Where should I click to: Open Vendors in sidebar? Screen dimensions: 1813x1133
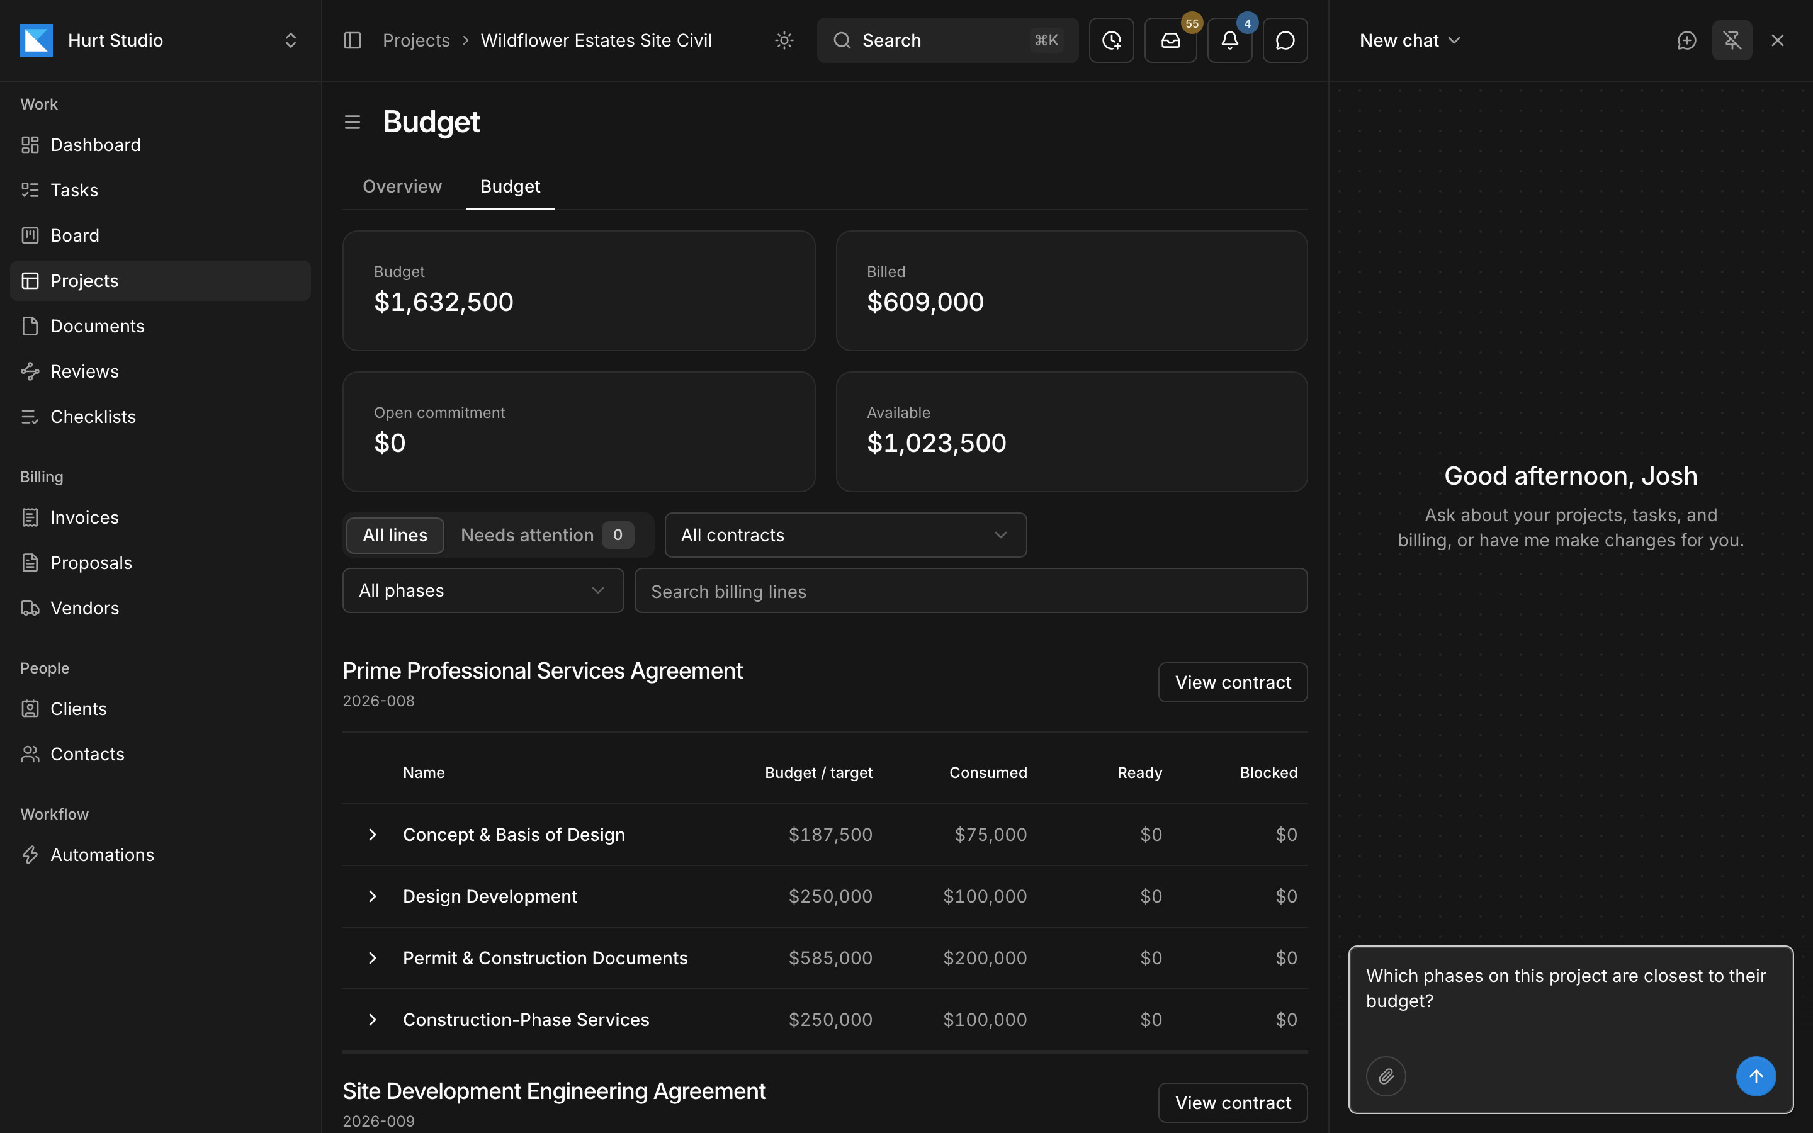(161, 607)
